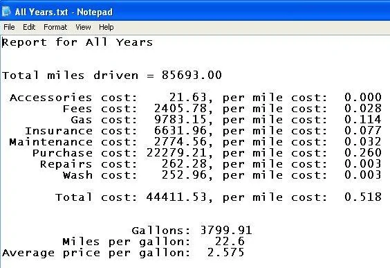390x268 pixels.
Task: Open the Format menu
Action: tap(55, 27)
